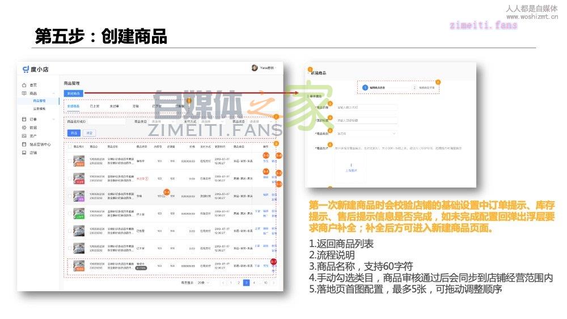Click the blue 新建商品 button
This screenshot has width=567, height=319.
point(74,93)
